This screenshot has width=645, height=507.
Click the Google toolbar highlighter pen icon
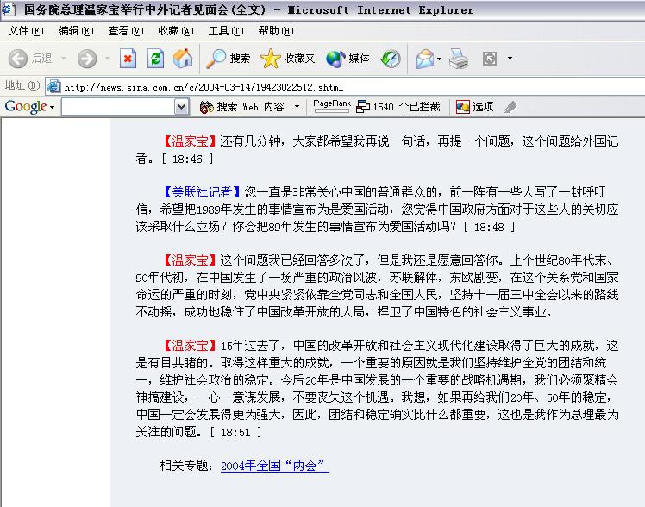(x=510, y=107)
